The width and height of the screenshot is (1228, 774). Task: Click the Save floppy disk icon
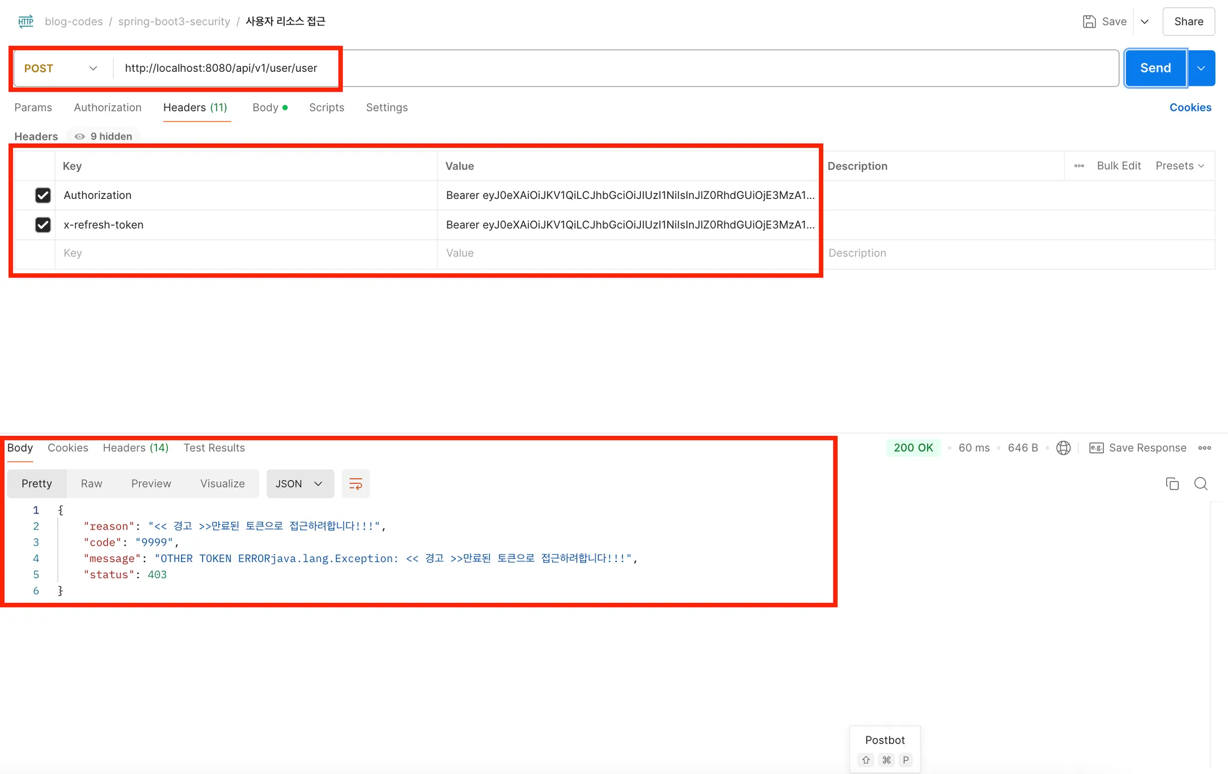pos(1089,22)
